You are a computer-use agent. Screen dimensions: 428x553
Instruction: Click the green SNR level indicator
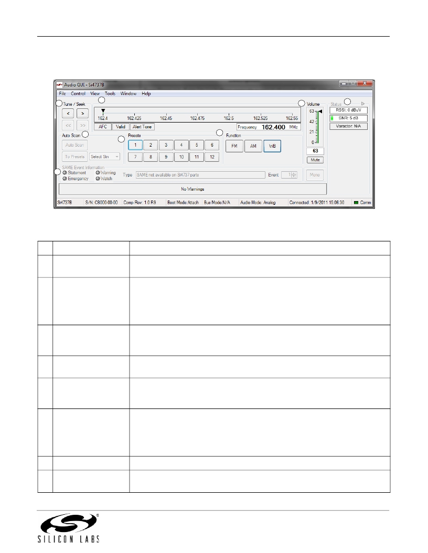[332, 118]
